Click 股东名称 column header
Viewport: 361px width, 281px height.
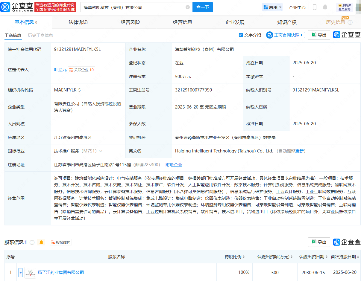tap(116, 257)
